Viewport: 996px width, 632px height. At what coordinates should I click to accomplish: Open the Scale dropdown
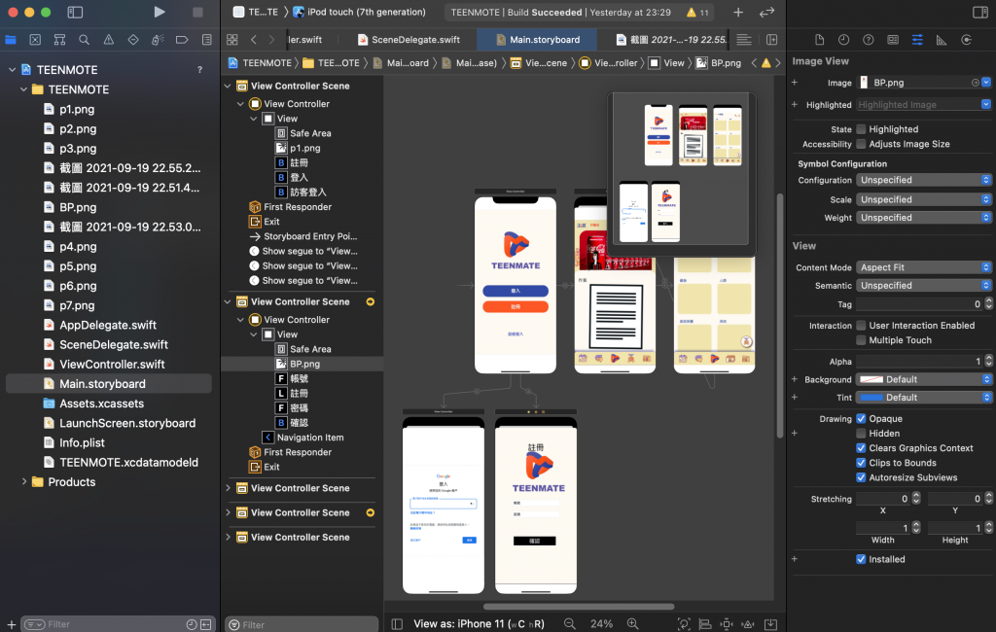924,199
